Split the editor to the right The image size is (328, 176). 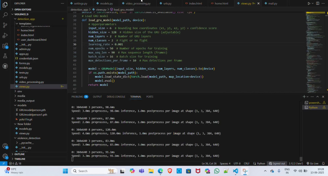pyautogui.click(x=318, y=3)
